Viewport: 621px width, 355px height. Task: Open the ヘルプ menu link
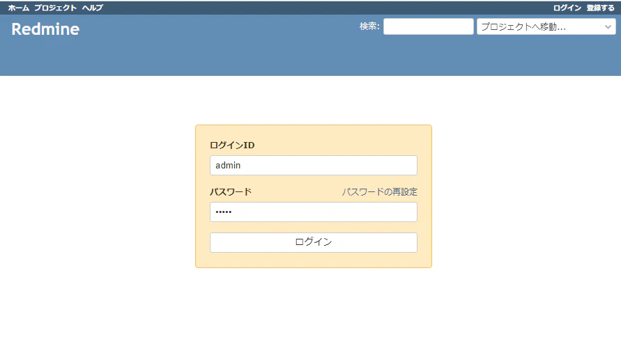93,8
